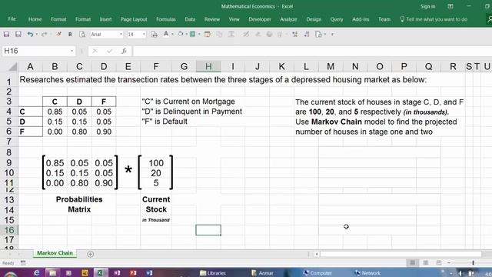Open Internet Explorer from the taskbar
This screenshot has width=492, height=277.
point(36,272)
